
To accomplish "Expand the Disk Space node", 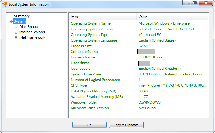I will tap(16, 27).
